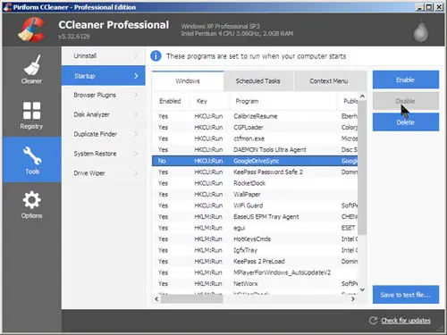Click the blue information icon
Viewport: 447px width, 335px height.
156,56
